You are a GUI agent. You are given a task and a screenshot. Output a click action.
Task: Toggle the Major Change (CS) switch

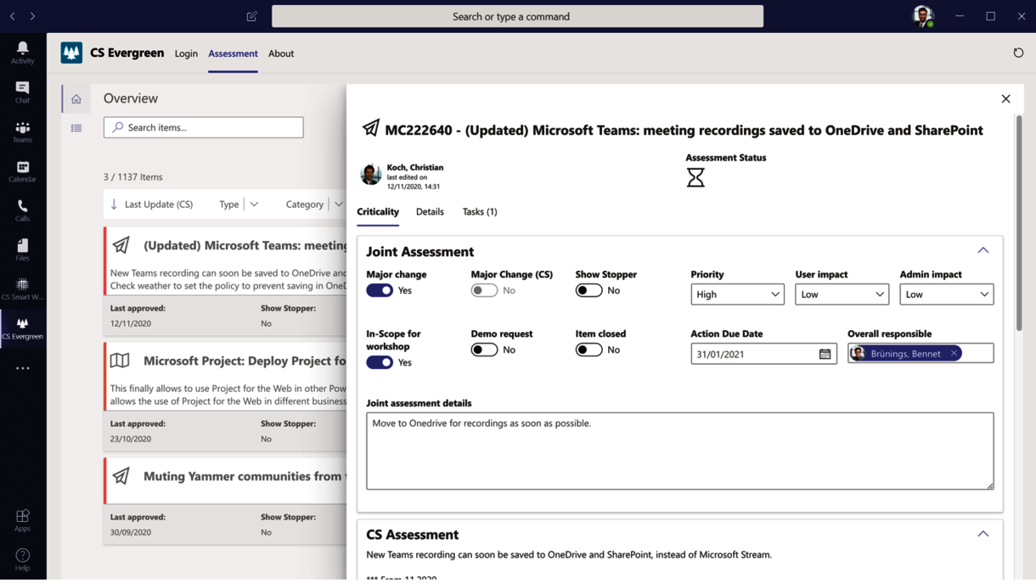click(x=484, y=290)
